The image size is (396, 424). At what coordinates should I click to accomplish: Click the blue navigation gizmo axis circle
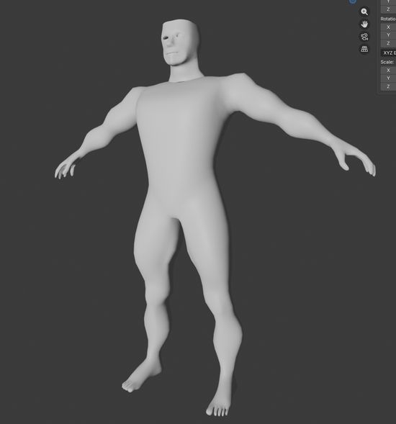point(353,1)
